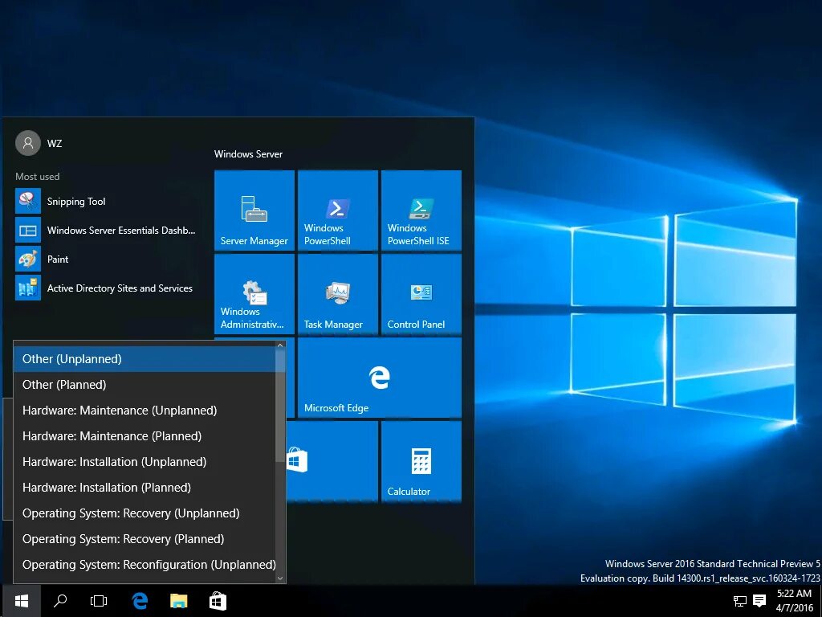The image size is (822, 617).
Task: Select Other (Planned) from the list
Action: point(144,385)
